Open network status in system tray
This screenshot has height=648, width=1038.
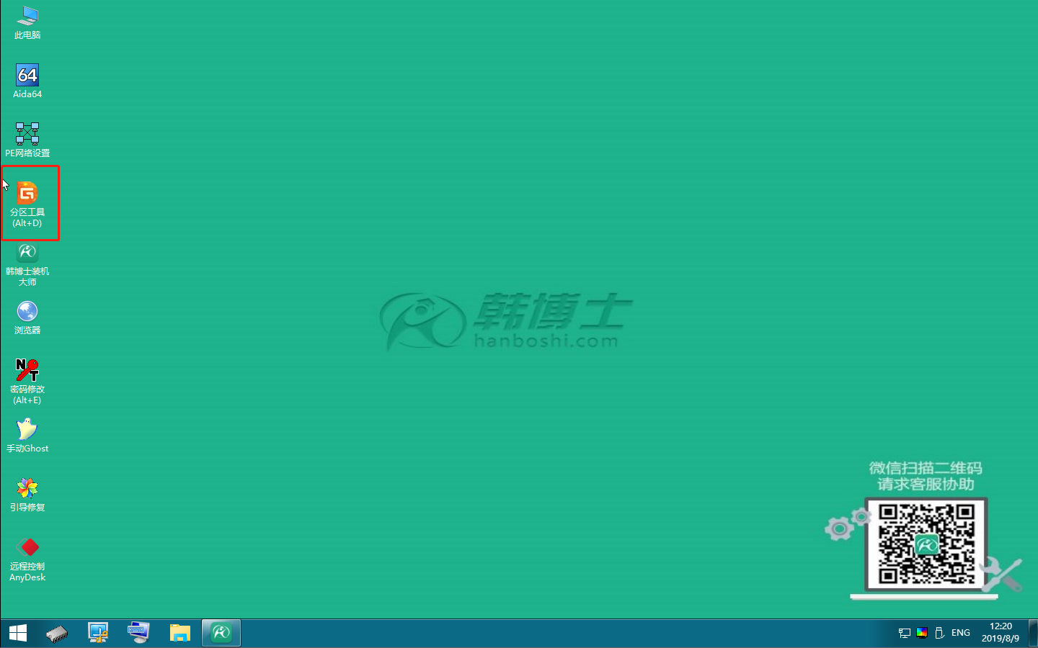[904, 633]
